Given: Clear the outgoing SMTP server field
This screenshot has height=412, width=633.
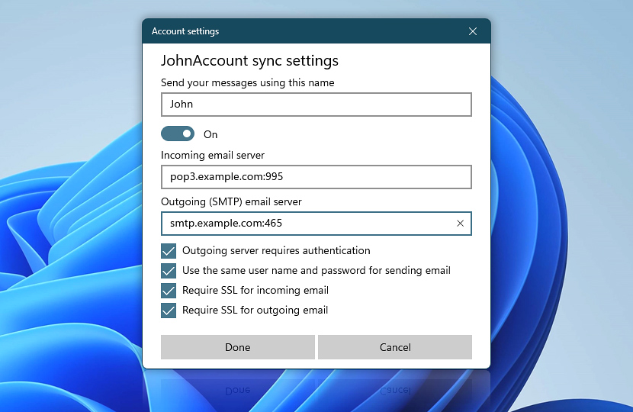Looking at the screenshot, I should pyautogui.click(x=460, y=224).
